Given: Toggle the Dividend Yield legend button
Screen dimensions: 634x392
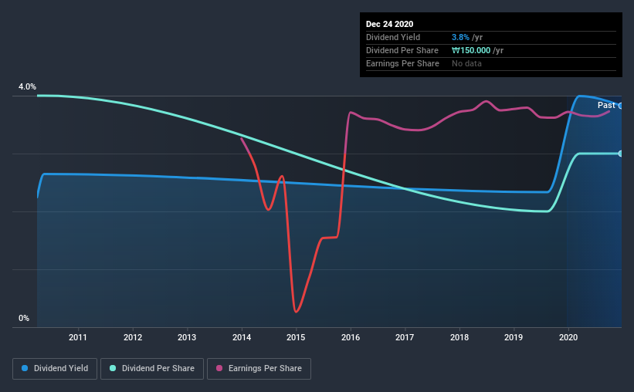Looking at the screenshot, I should [55, 369].
